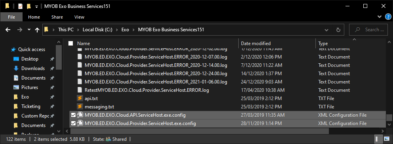Open pinned Documents in navigation pane
Screen dimensions: 393x144
(33, 78)
